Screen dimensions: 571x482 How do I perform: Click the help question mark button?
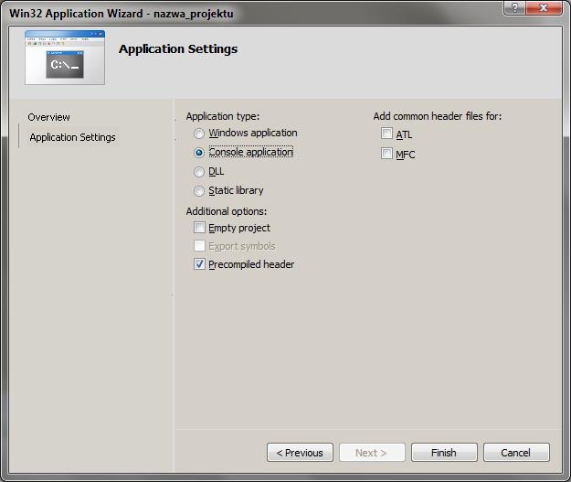coord(514,7)
